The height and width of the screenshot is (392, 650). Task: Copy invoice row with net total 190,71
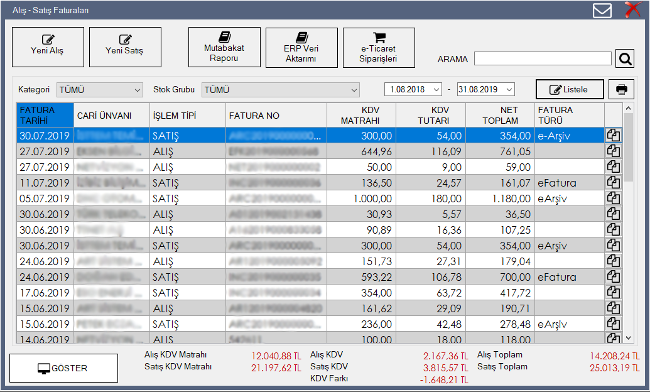[x=614, y=308]
